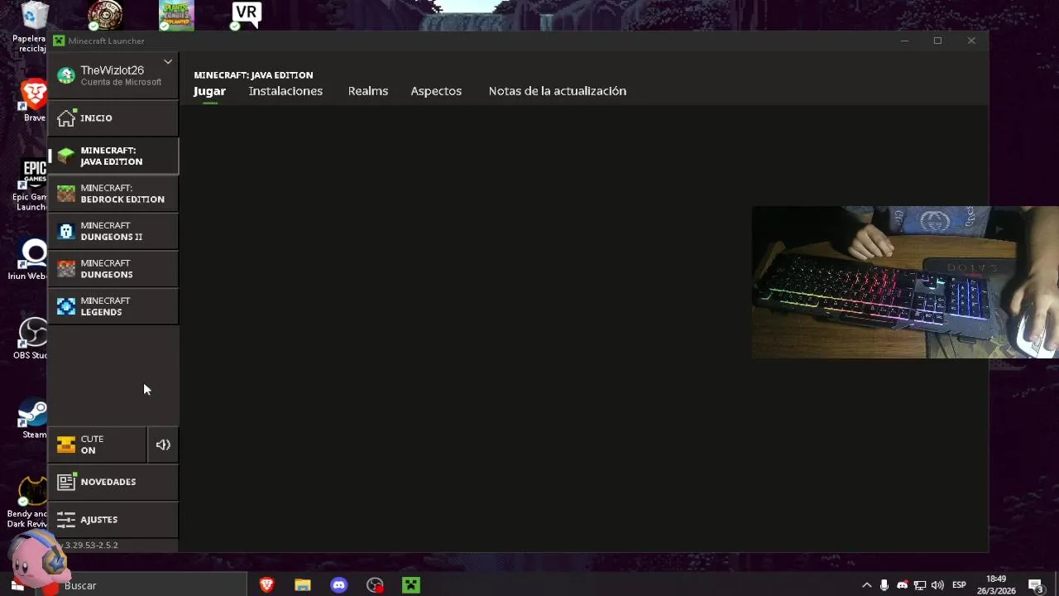
Task: Open the Brave desktop shortcut
Action: coord(33,101)
